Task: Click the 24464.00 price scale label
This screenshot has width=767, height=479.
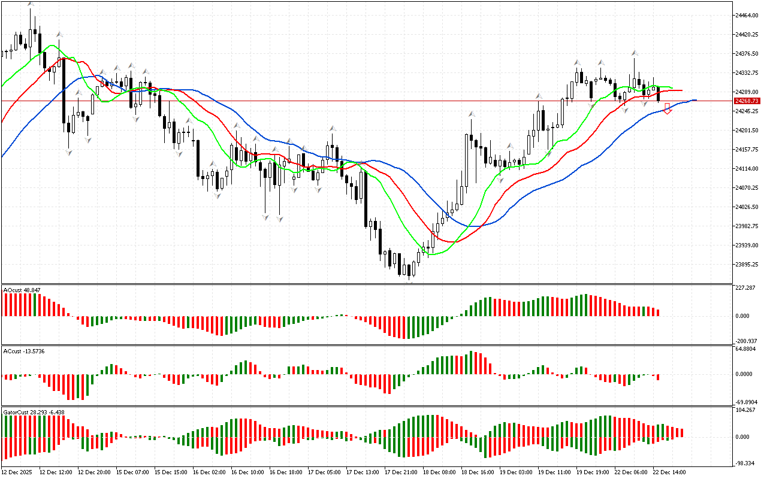Action: (748, 16)
